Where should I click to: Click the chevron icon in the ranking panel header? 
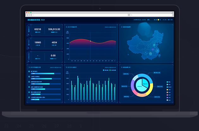click(29, 67)
